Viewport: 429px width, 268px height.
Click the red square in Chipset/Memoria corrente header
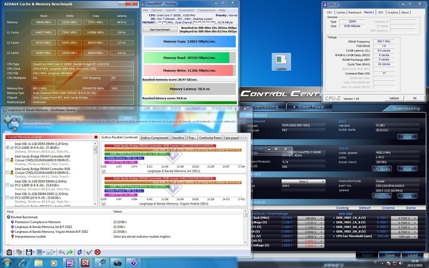click(96, 137)
